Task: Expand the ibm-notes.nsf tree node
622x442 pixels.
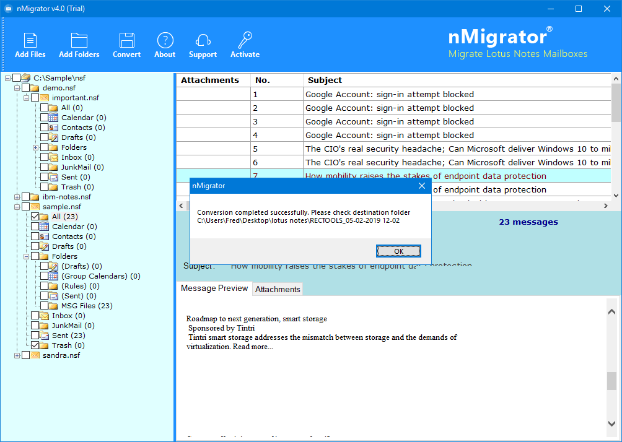Action: pyautogui.click(x=17, y=197)
